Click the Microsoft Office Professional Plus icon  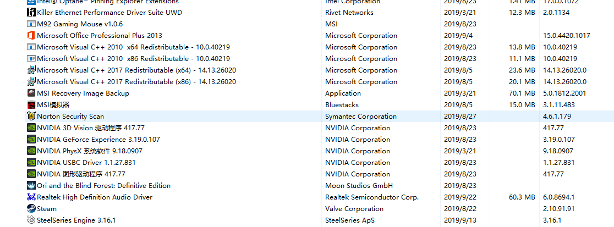coord(31,36)
